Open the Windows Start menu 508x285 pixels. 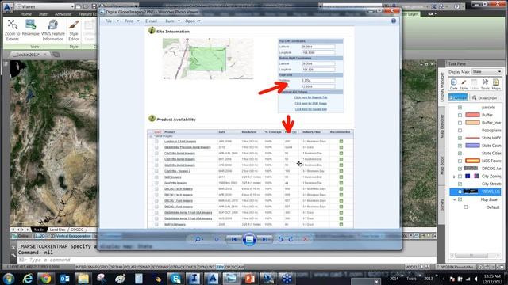coord(9,279)
